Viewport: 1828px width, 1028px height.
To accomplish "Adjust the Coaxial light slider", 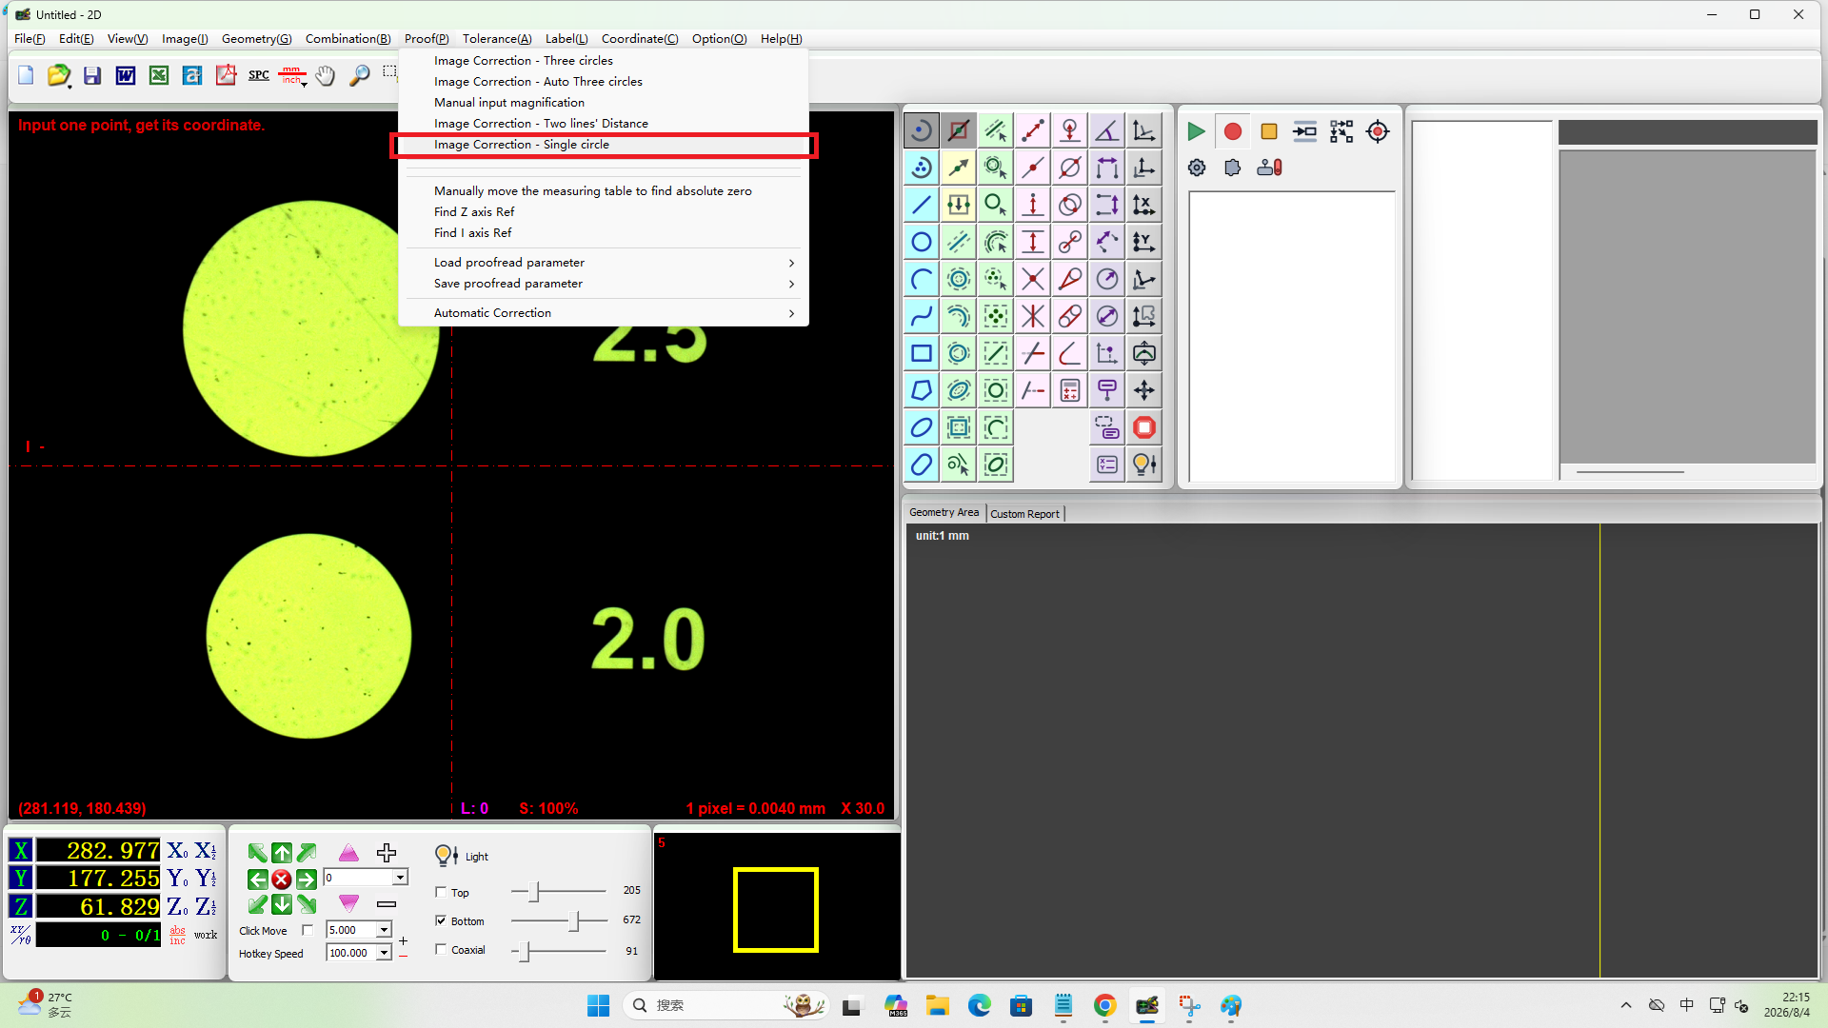I will pyautogui.click(x=524, y=951).
